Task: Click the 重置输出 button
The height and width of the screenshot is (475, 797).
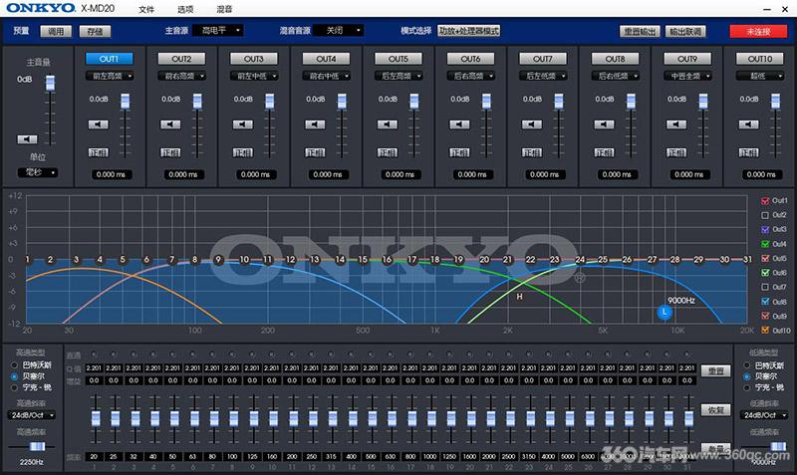Action: [x=640, y=31]
